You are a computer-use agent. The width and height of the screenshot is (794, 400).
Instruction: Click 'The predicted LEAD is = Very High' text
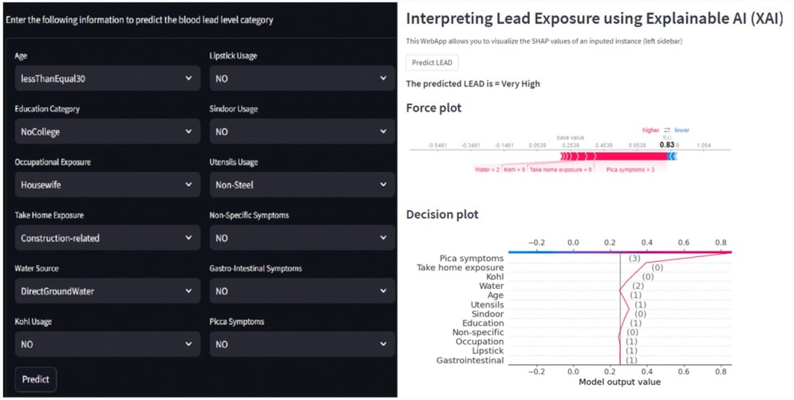pyautogui.click(x=473, y=84)
